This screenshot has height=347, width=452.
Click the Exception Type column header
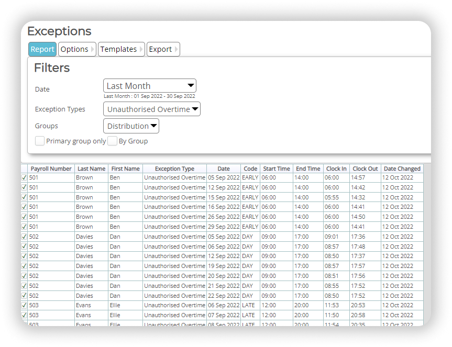(x=174, y=168)
